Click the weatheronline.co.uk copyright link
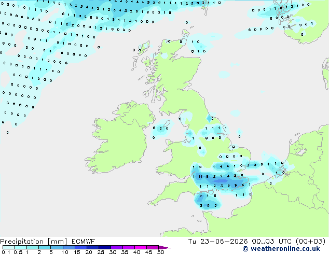 point(281,249)
